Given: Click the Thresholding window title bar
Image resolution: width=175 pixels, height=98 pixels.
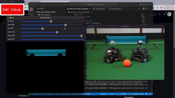Looking at the screenshot, I should click(45, 18).
